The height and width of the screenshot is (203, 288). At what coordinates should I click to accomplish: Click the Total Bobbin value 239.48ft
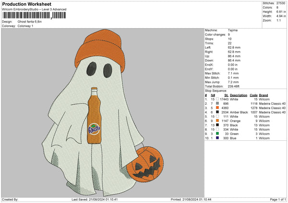[x=234, y=86]
